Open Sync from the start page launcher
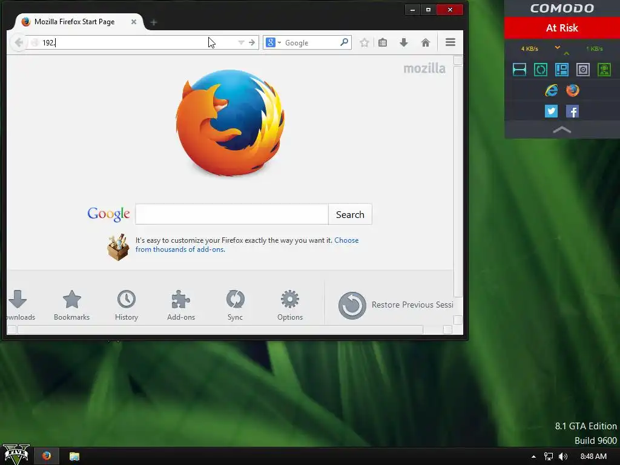The height and width of the screenshot is (465, 620). coord(236,305)
